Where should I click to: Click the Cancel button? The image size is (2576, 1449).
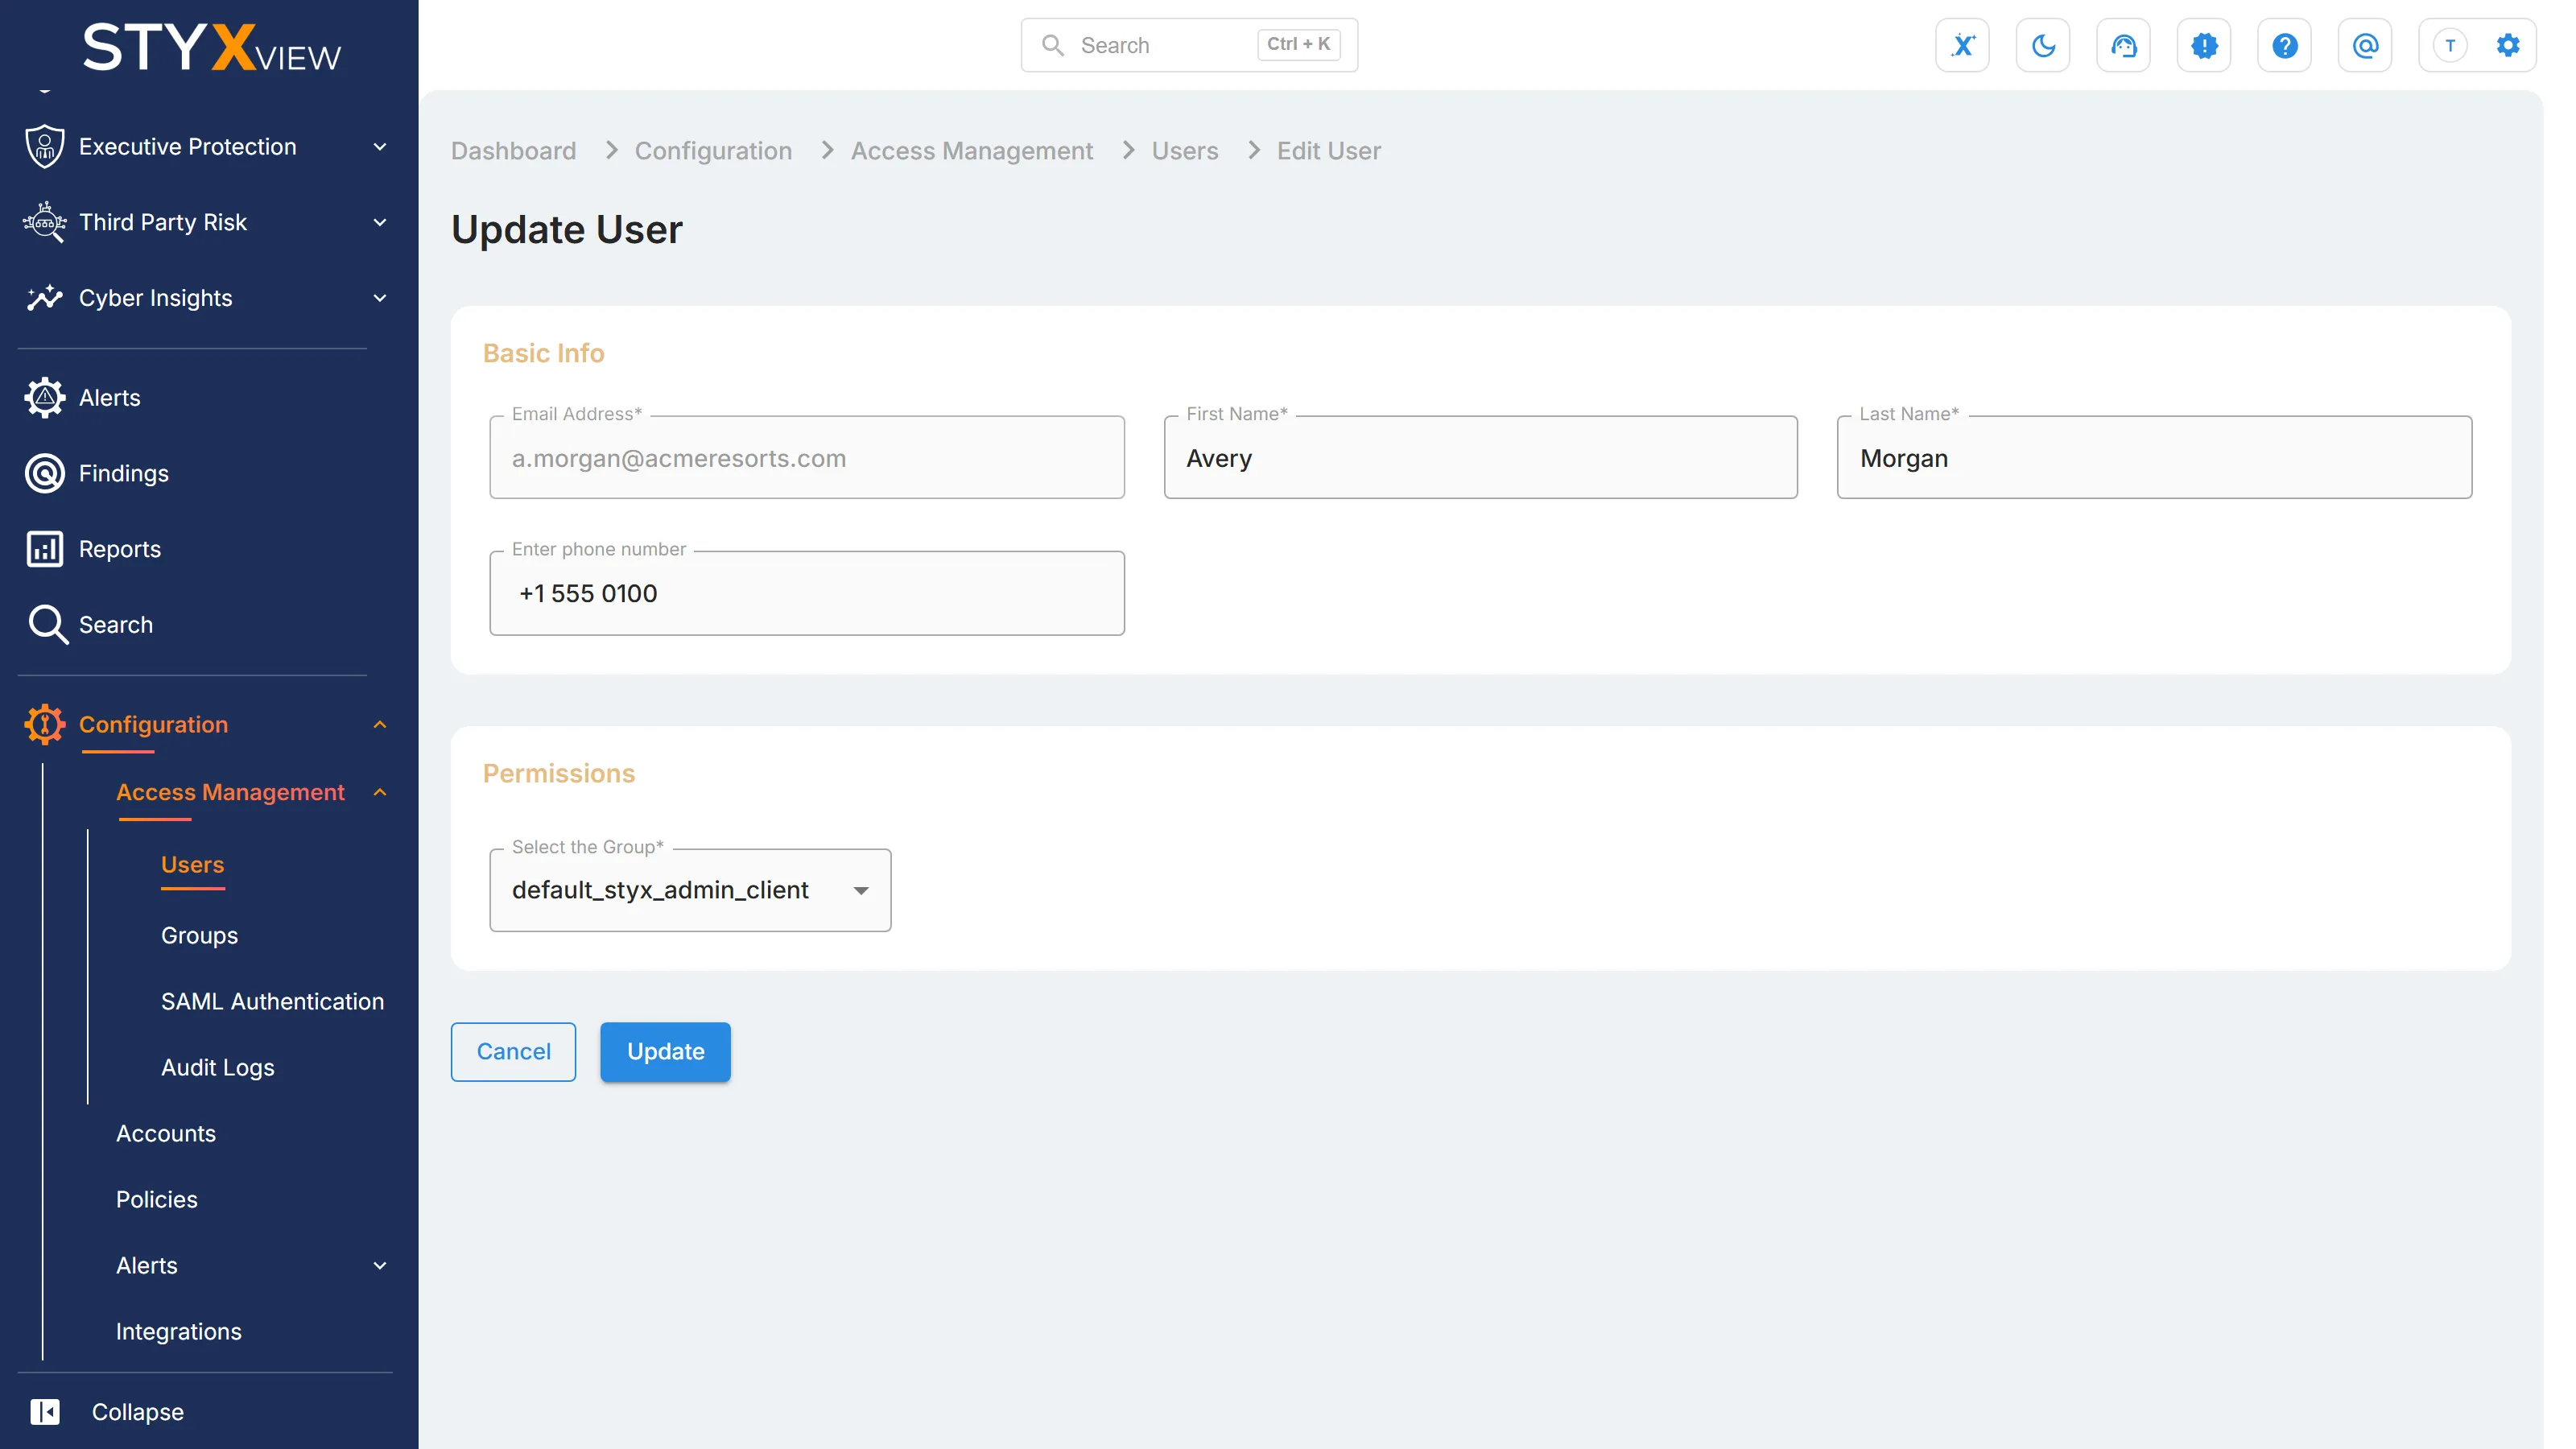(x=513, y=1051)
